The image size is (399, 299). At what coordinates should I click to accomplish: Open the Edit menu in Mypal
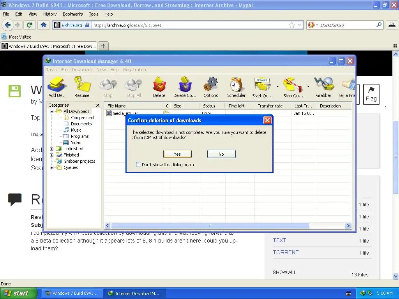[x=19, y=14]
